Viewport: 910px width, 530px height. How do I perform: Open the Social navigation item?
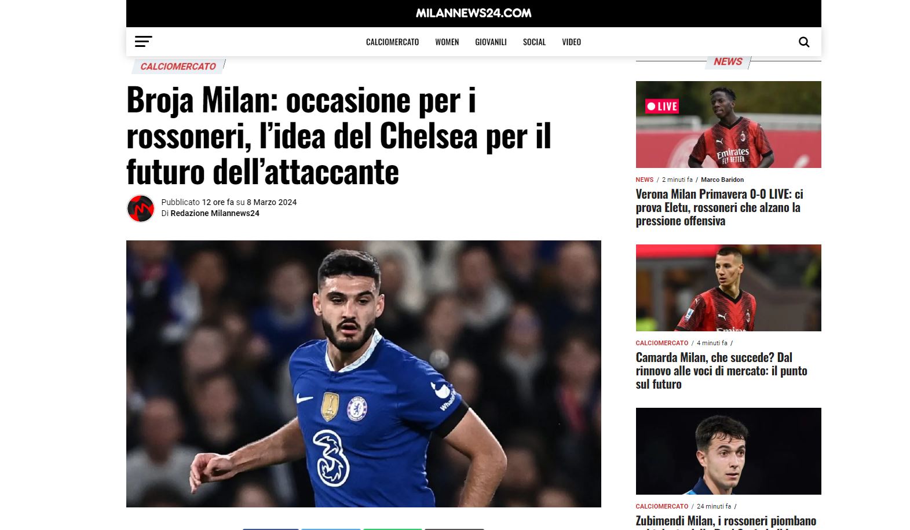pyautogui.click(x=534, y=42)
